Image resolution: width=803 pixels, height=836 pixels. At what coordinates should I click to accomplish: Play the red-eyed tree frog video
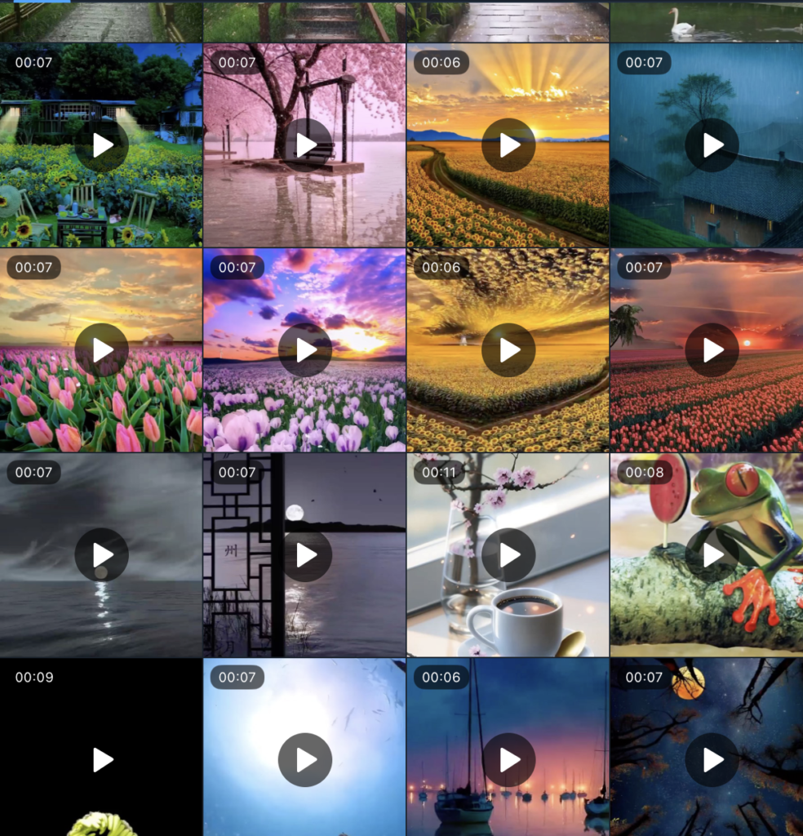point(712,555)
